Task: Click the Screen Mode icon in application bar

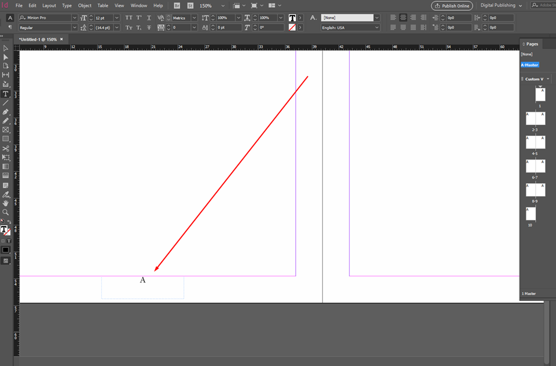Action: point(254,6)
